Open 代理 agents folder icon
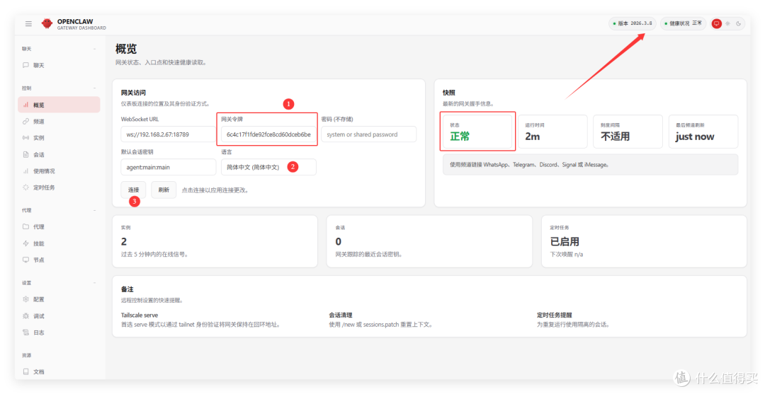This screenshot has height=394, width=765. coord(26,226)
